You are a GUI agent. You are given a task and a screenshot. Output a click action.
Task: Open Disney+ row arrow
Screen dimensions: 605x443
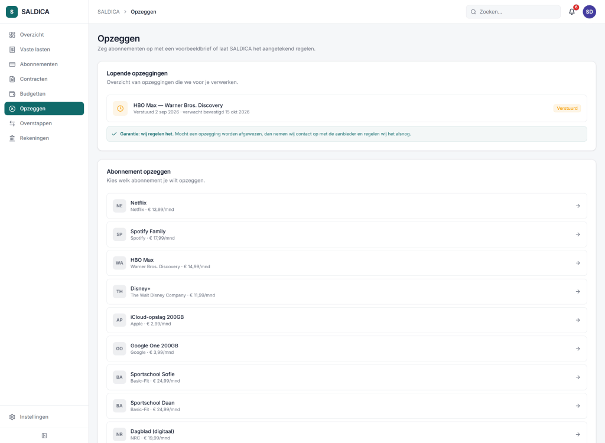pyautogui.click(x=578, y=292)
